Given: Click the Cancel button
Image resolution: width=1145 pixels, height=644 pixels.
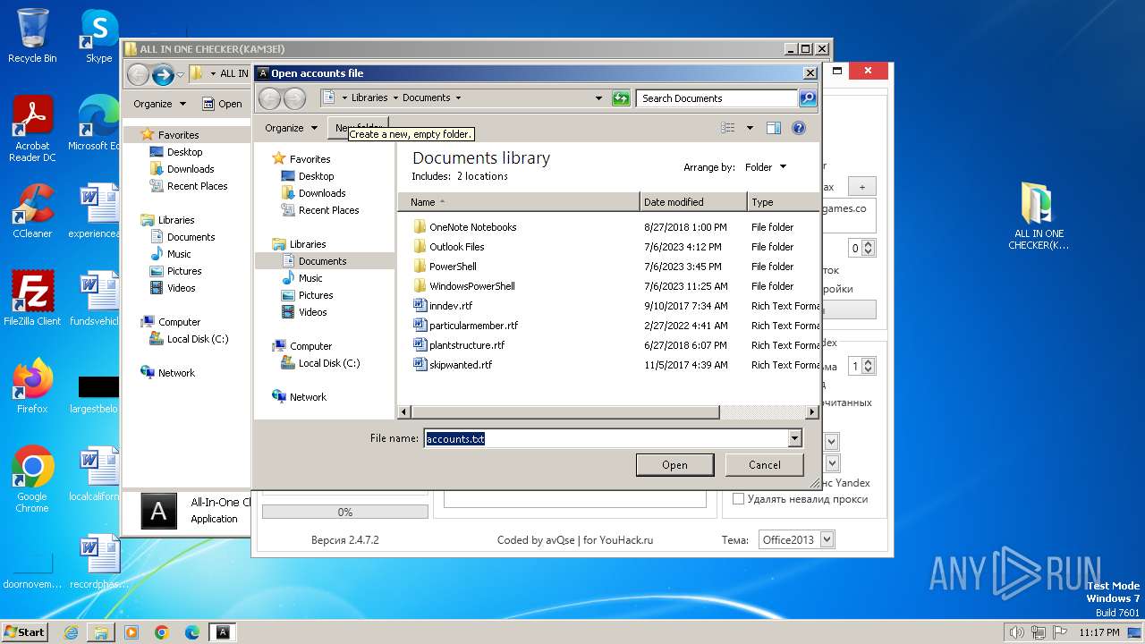Looking at the screenshot, I should point(764,465).
